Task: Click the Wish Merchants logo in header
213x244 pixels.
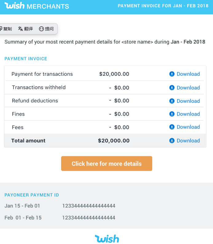Action: (x=37, y=6)
